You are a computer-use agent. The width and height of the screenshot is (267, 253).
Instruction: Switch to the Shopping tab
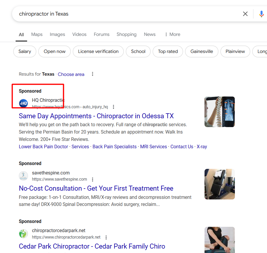126,34
